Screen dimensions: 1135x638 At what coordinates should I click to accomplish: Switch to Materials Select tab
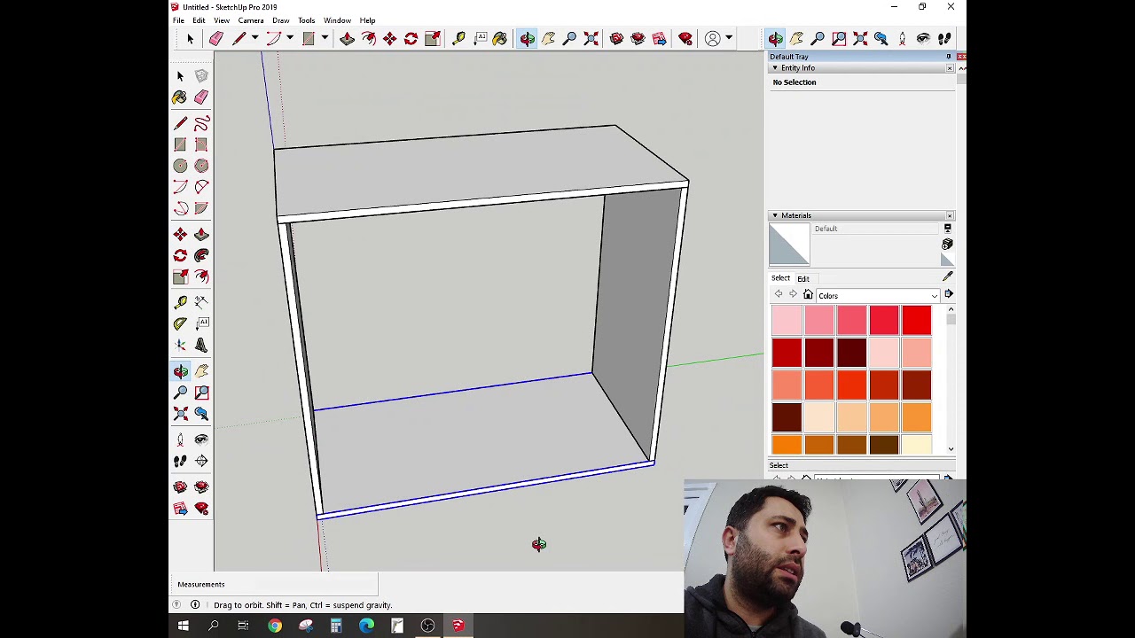click(780, 278)
